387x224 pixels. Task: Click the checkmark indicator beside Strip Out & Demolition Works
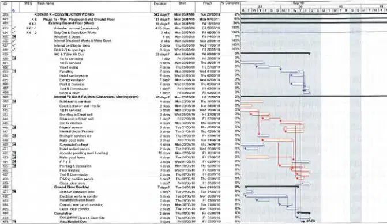pyautogui.click(x=14, y=32)
